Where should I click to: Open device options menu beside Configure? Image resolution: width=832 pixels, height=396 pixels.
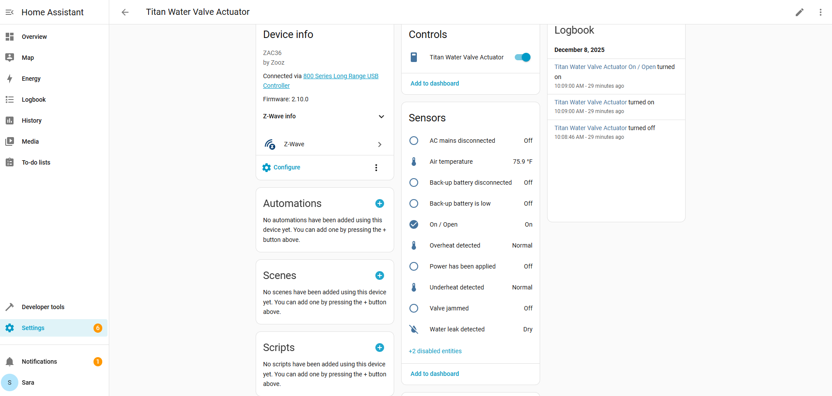click(376, 168)
